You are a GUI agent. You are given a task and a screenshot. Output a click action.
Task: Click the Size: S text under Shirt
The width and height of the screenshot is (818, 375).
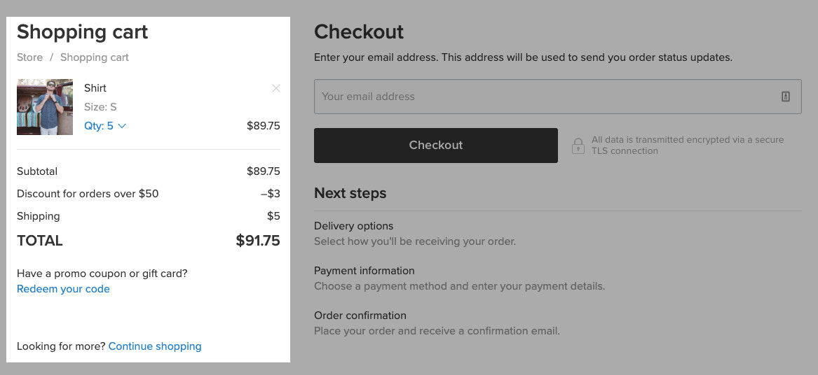(100, 107)
